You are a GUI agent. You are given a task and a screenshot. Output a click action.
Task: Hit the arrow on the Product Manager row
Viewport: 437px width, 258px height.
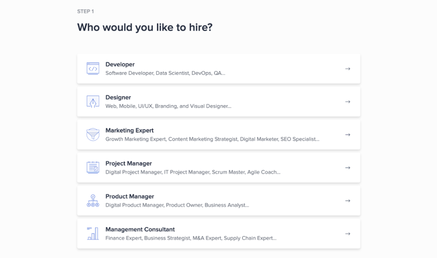click(348, 201)
